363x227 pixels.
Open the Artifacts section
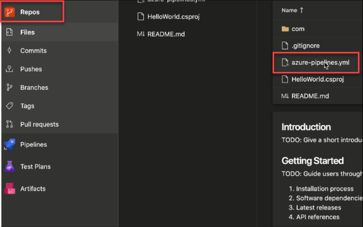[33, 188]
